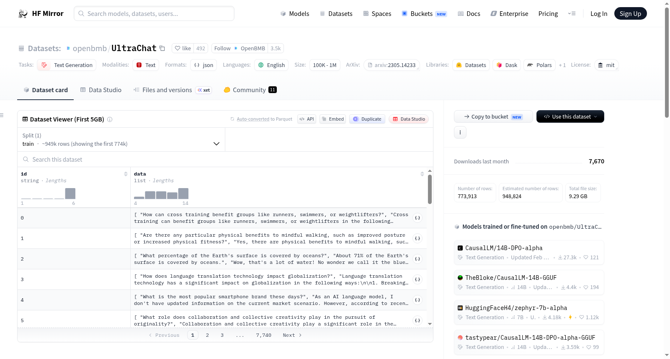Expand the more navigation options menu
The width and height of the screenshot is (670, 359).
[x=572, y=14]
